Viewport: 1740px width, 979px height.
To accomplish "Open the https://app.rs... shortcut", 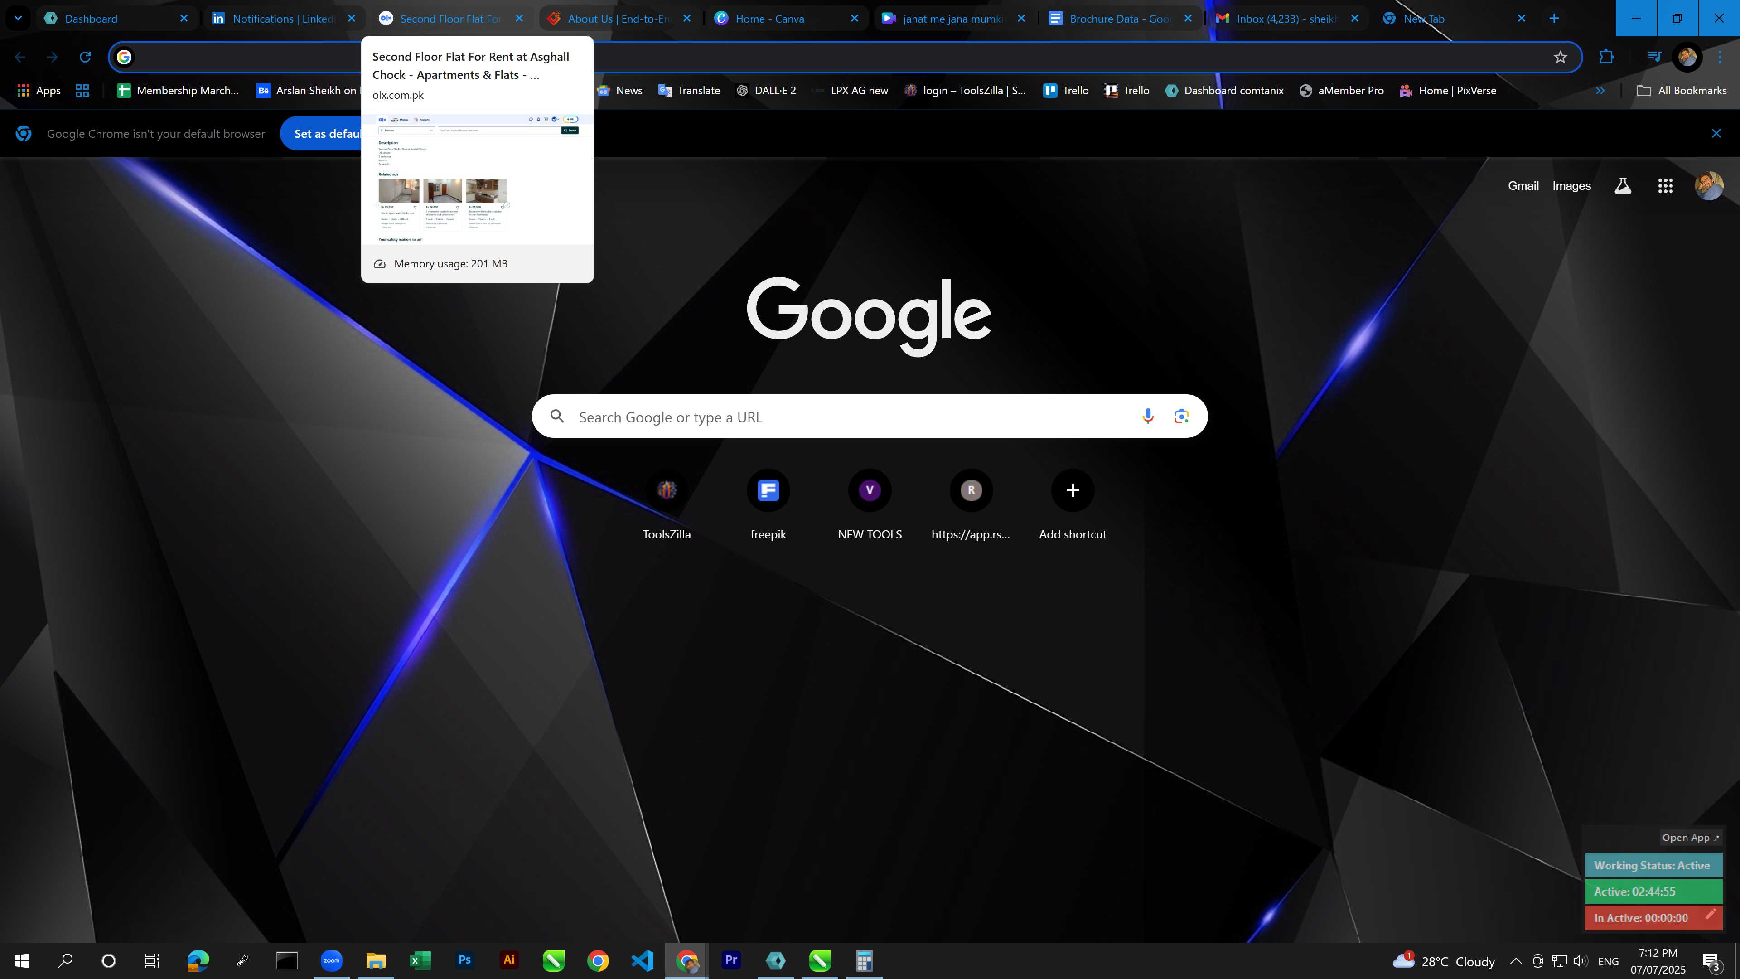I will 971,505.
